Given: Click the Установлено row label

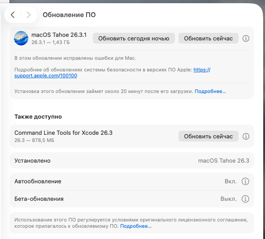Looking at the screenshot, I should click(x=32, y=160).
